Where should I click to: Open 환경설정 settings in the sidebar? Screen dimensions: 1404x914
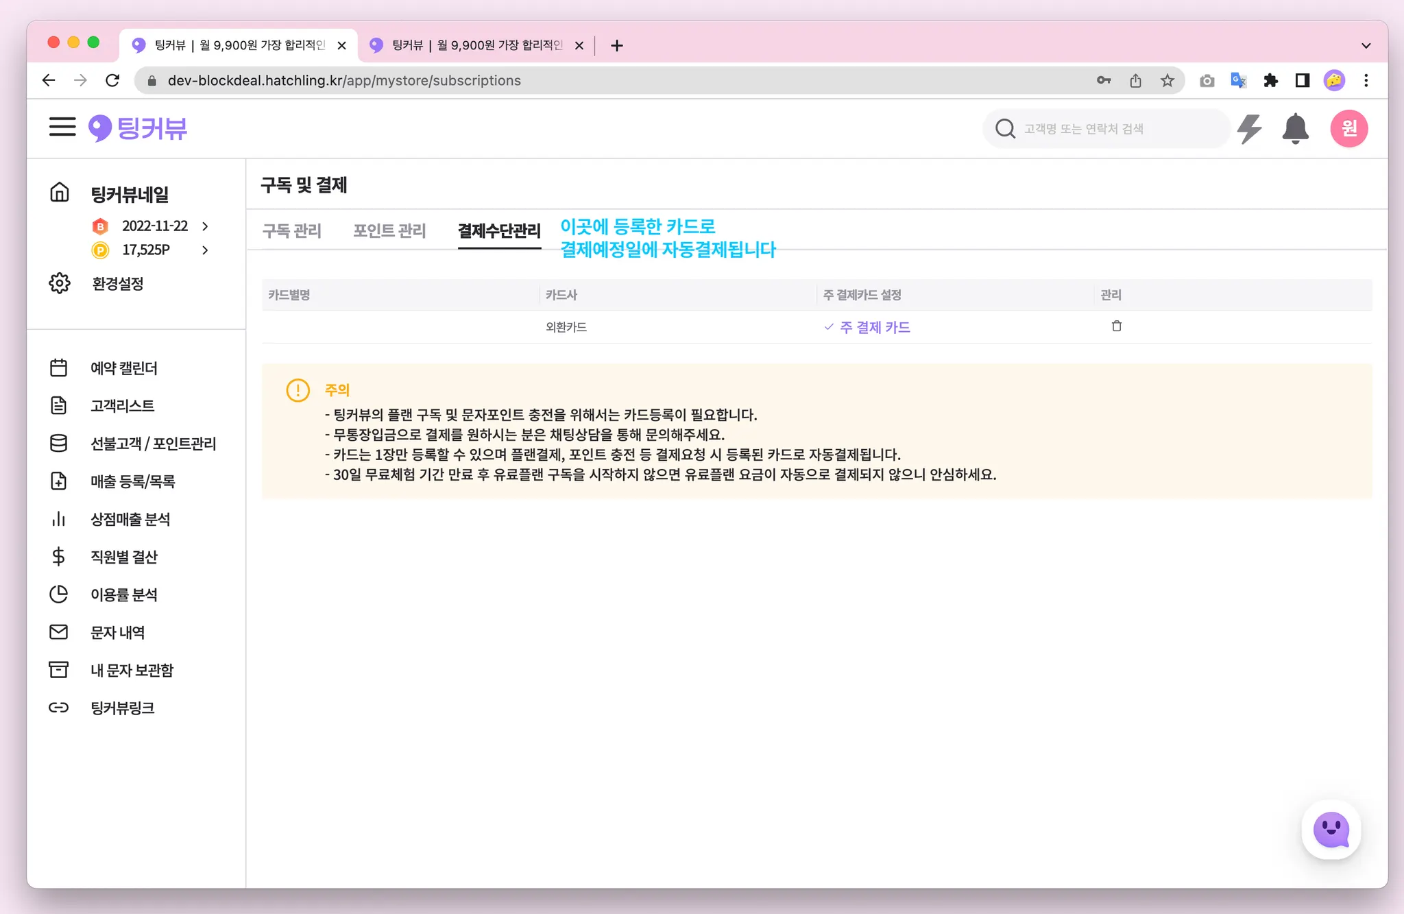(x=117, y=284)
